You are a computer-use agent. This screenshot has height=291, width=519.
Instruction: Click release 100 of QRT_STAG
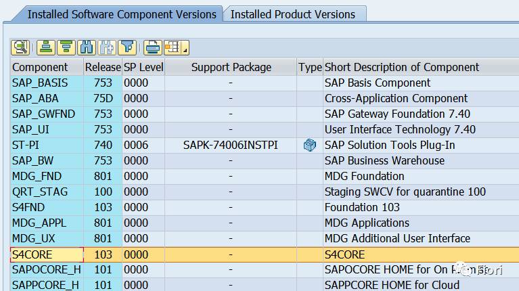click(x=103, y=192)
